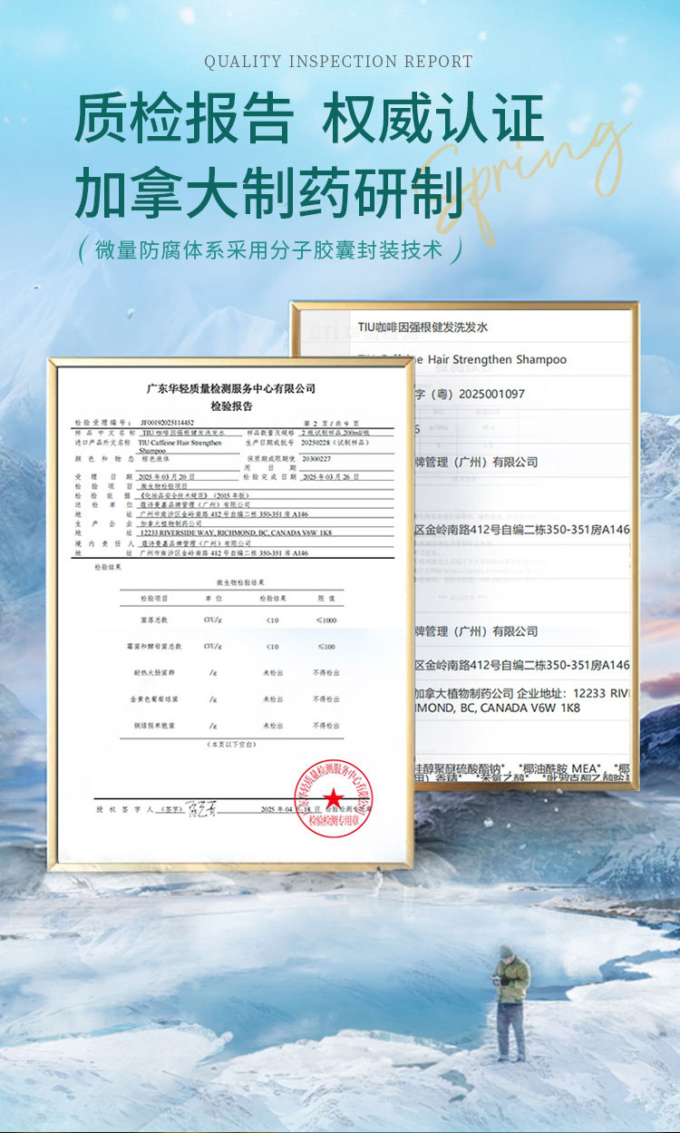Click report number "JF00192025114452"
This screenshot has height=1133, width=680.
coord(168,424)
